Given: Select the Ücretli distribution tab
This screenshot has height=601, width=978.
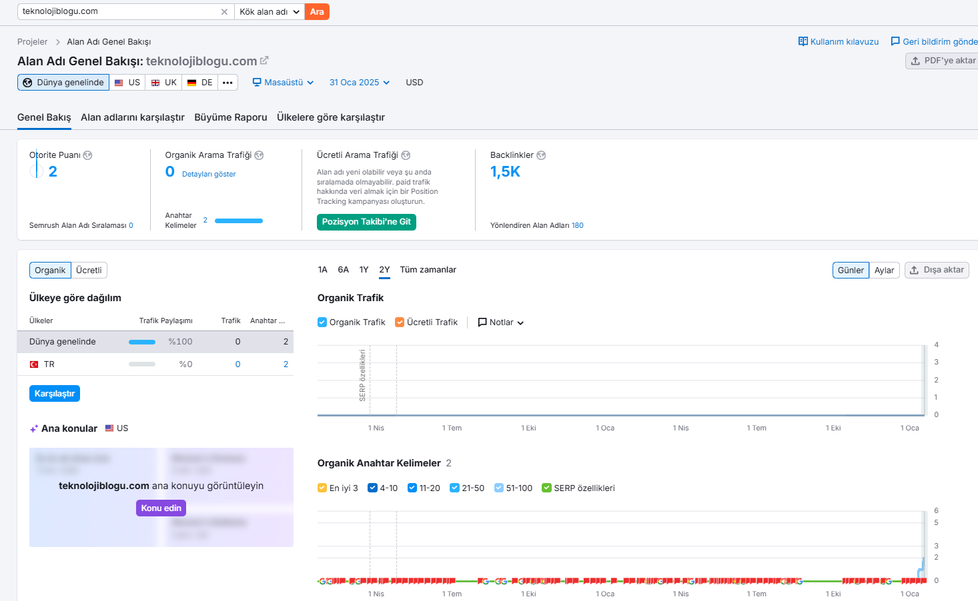Looking at the screenshot, I should point(89,271).
